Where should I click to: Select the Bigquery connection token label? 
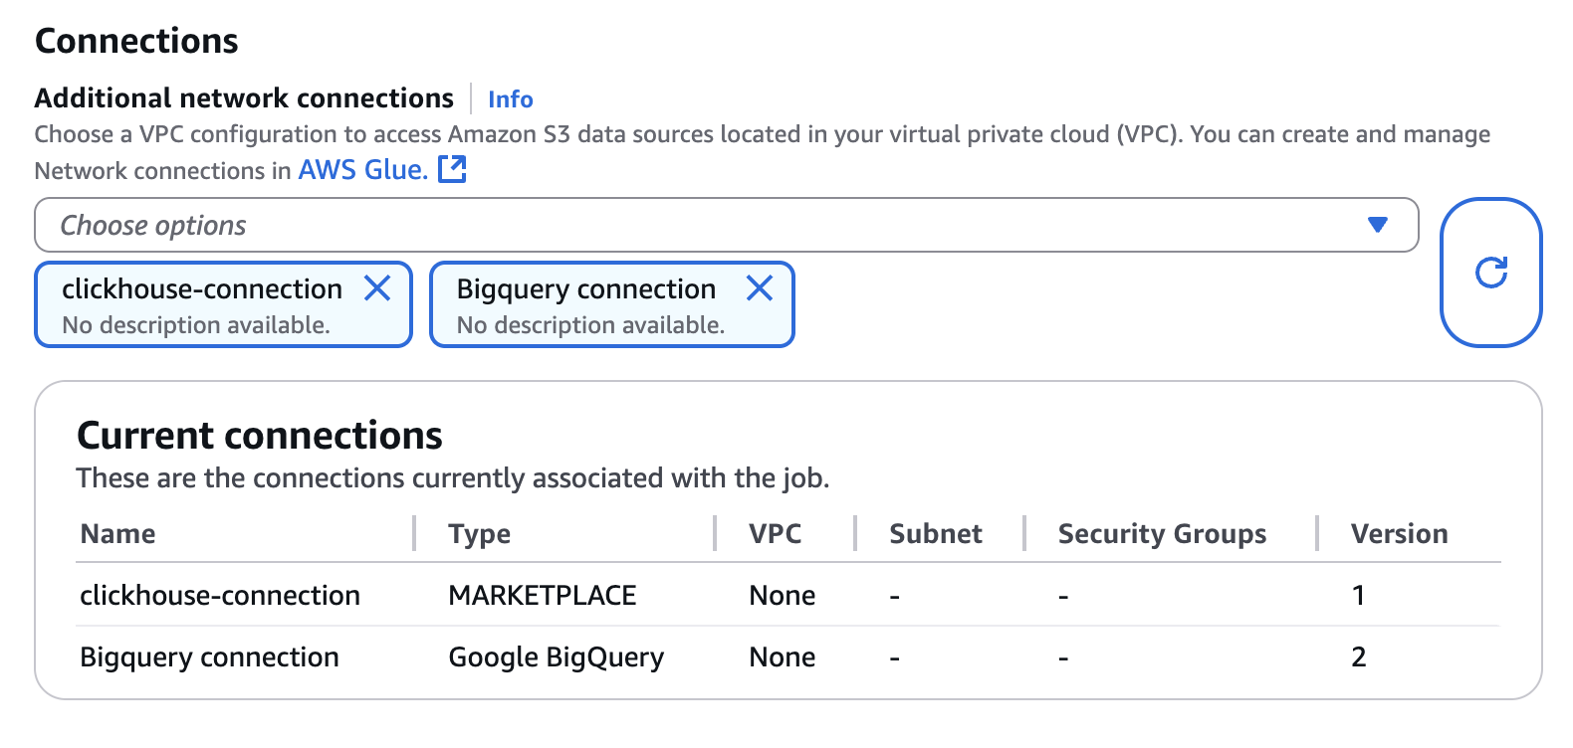coord(585,289)
